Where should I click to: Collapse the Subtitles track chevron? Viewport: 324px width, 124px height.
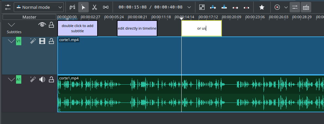click(x=11, y=25)
